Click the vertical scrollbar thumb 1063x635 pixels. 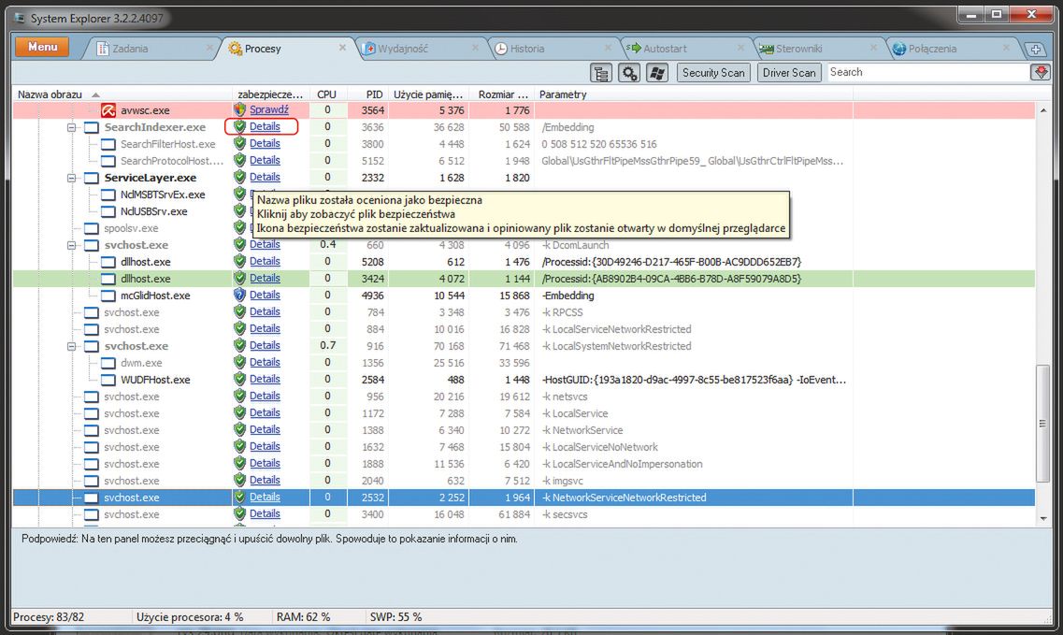click(x=1042, y=424)
